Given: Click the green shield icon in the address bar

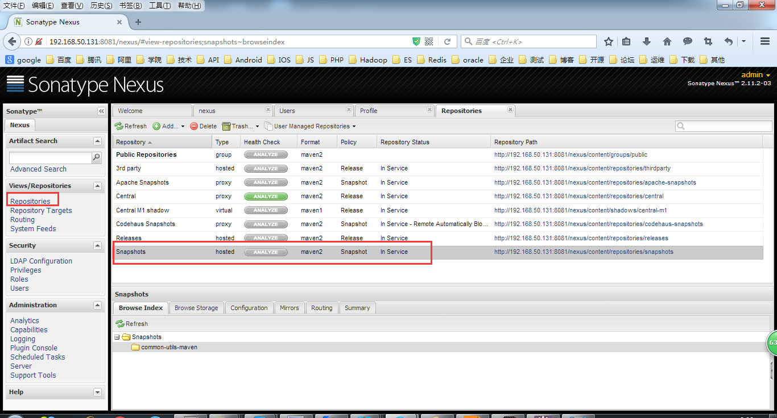Looking at the screenshot, I should tap(416, 41).
